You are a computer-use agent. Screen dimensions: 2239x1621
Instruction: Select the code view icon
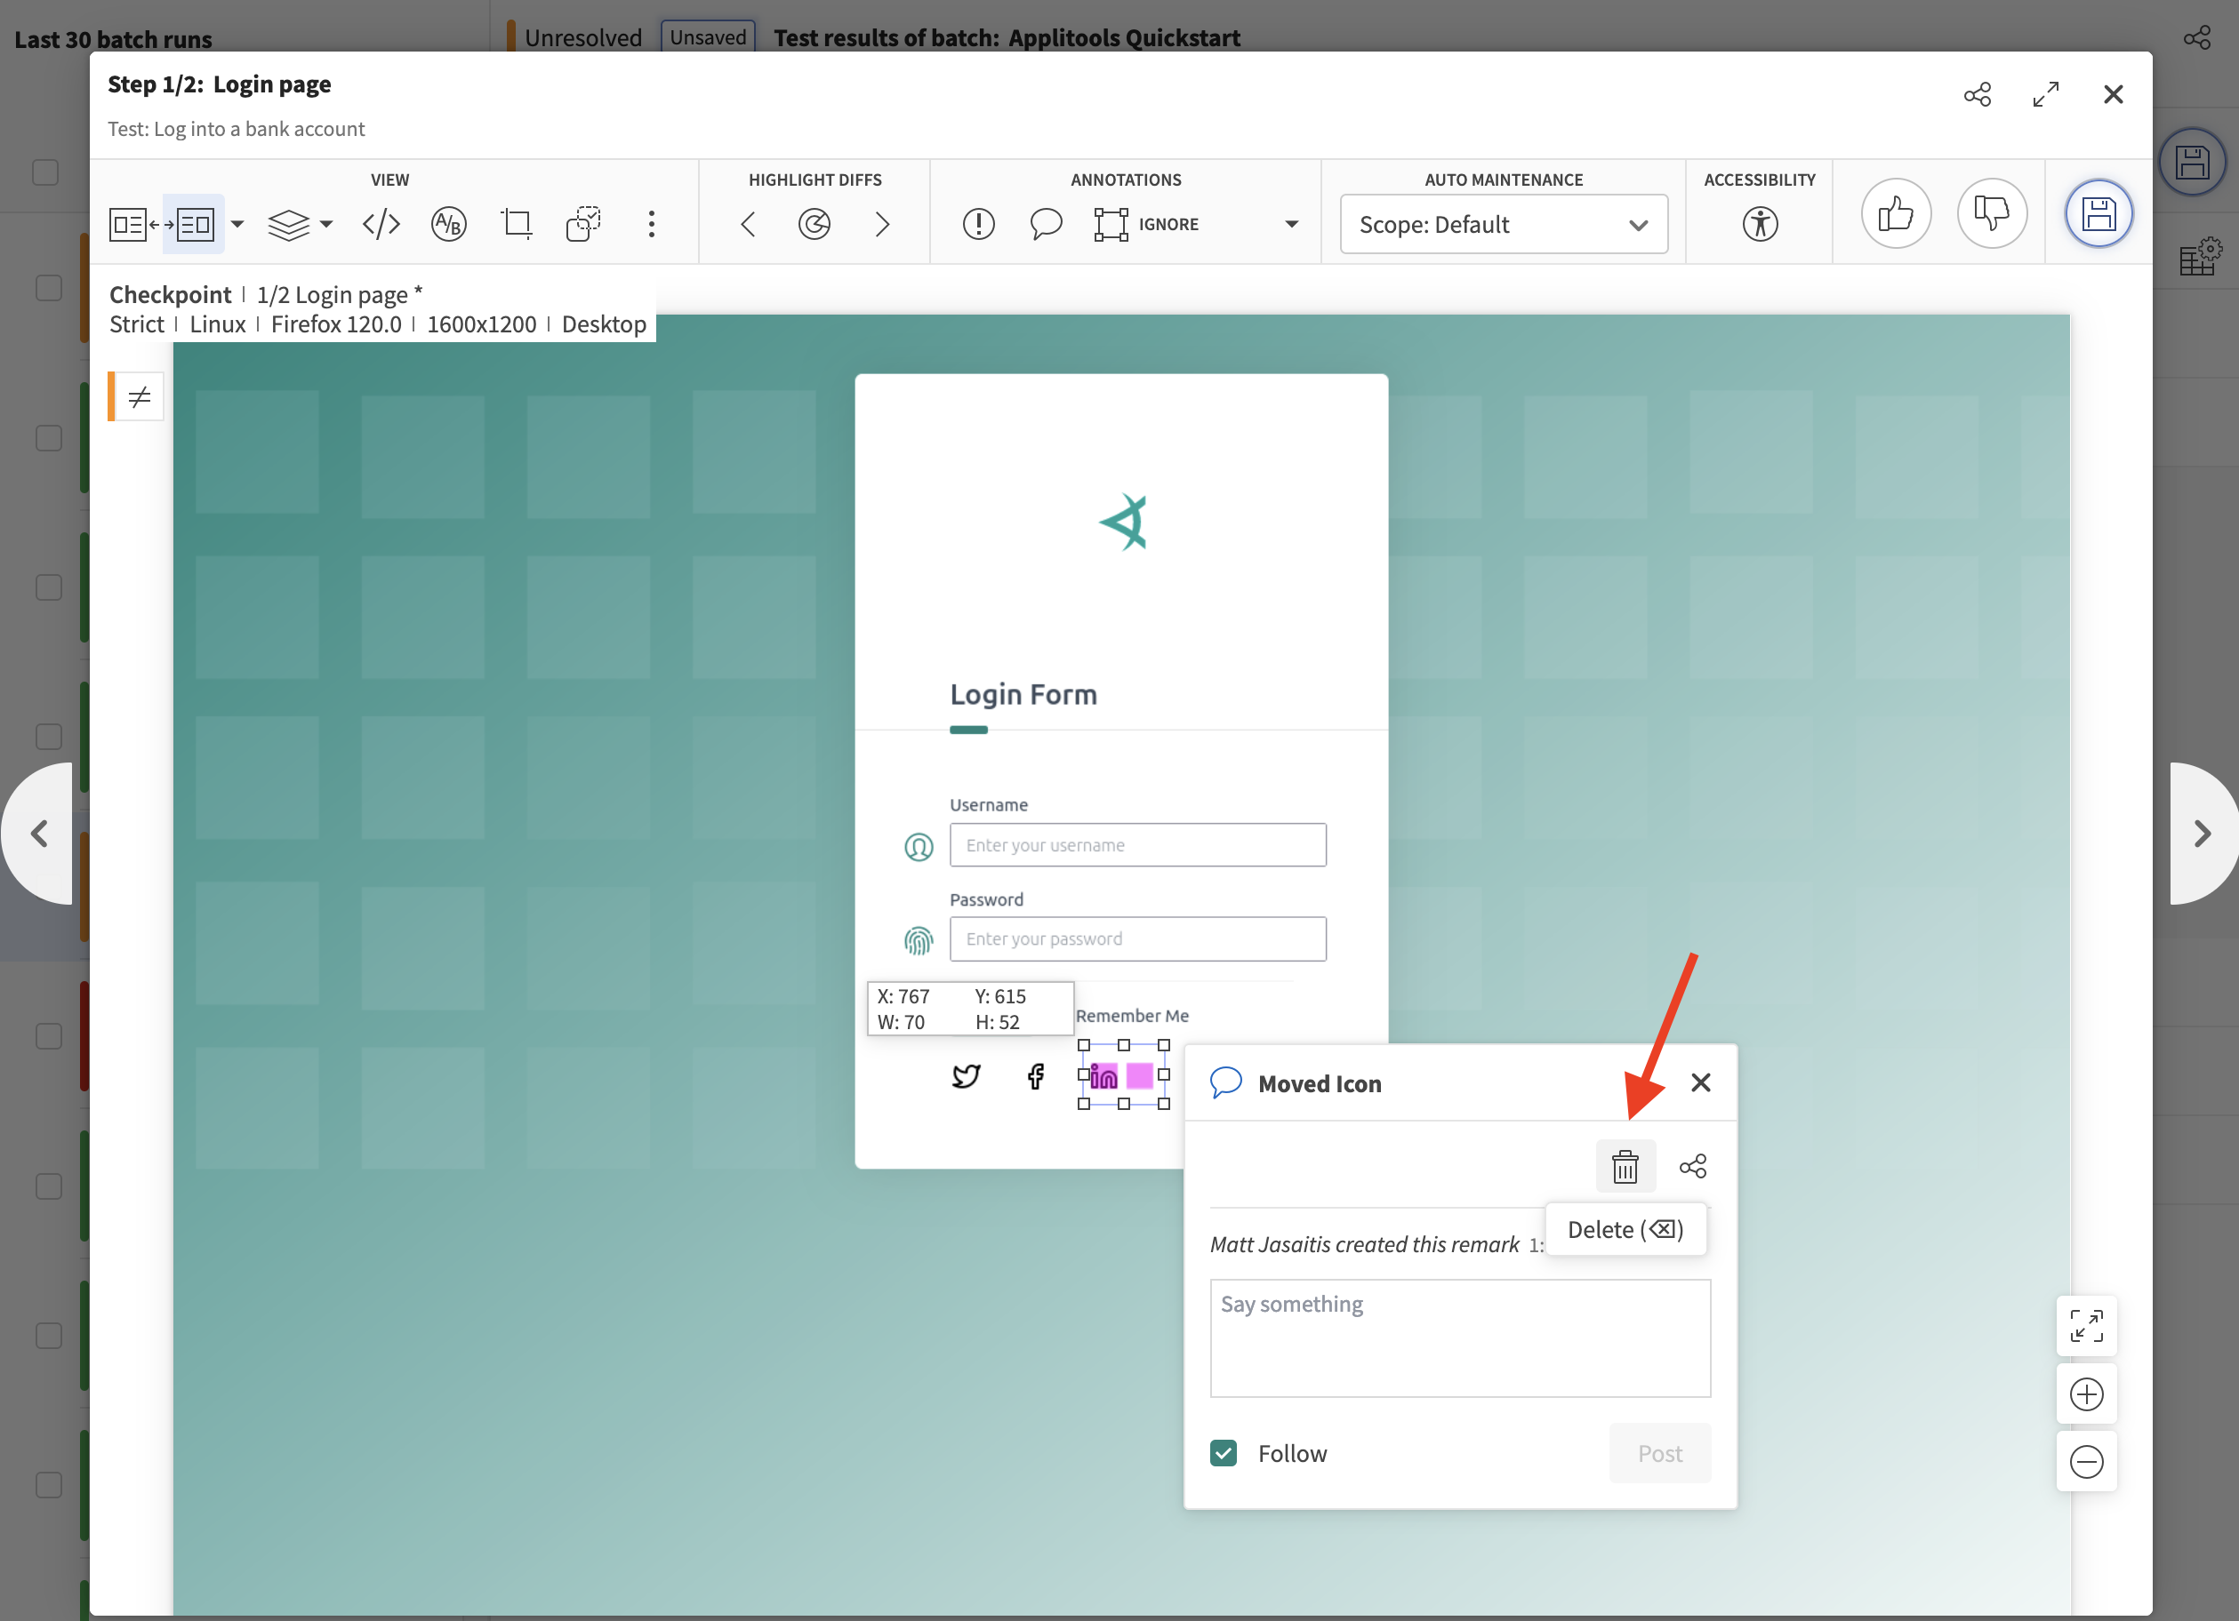tap(382, 222)
